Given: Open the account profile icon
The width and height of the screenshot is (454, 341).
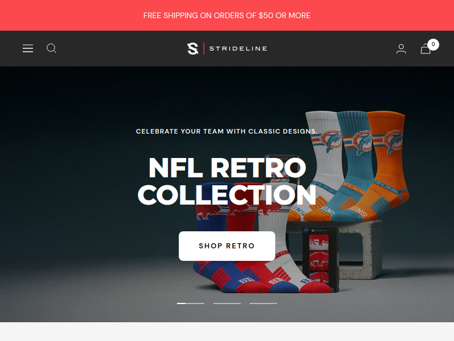Looking at the screenshot, I should [401, 49].
